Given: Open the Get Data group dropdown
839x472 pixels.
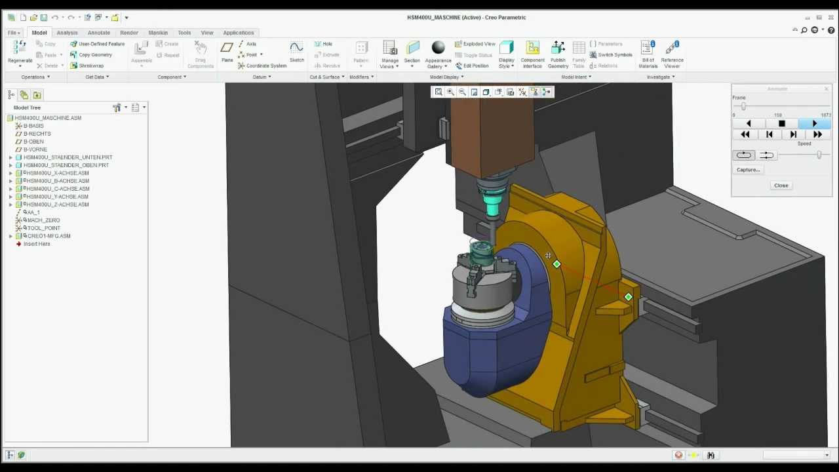Looking at the screenshot, I should click(x=97, y=77).
